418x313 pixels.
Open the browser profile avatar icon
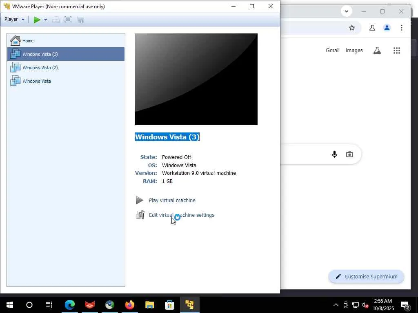387,28
